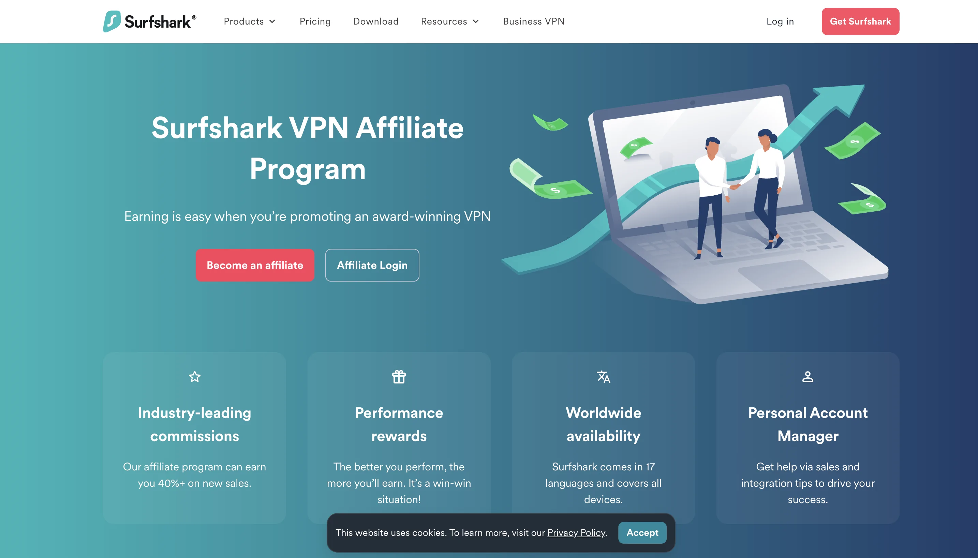Accept the cookie notice

(x=642, y=533)
